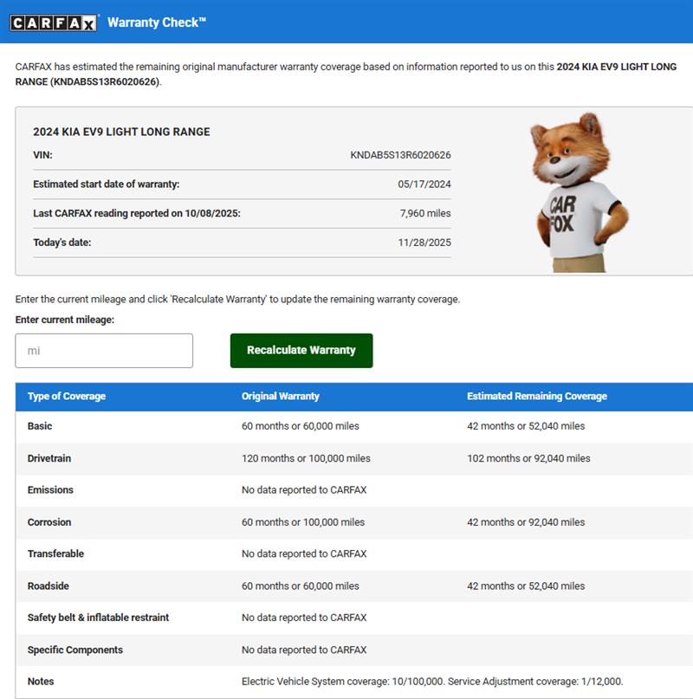Click the Drivetrain 102 months remaining value
Viewport: 693px width, 699px height.
point(528,458)
